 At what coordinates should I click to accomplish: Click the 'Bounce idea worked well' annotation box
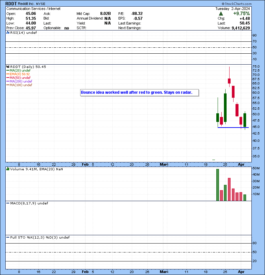[x=139, y=92]
